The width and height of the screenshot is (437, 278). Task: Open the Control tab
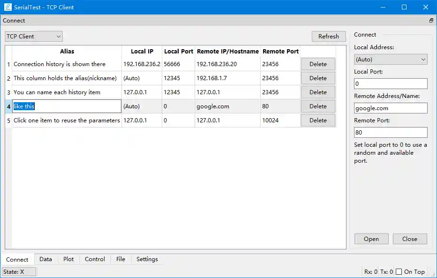(x=95, y=259)
